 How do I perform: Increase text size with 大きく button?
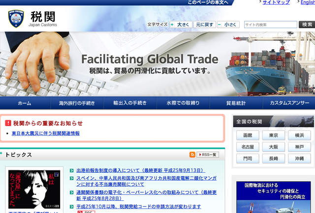pos(181,25)
